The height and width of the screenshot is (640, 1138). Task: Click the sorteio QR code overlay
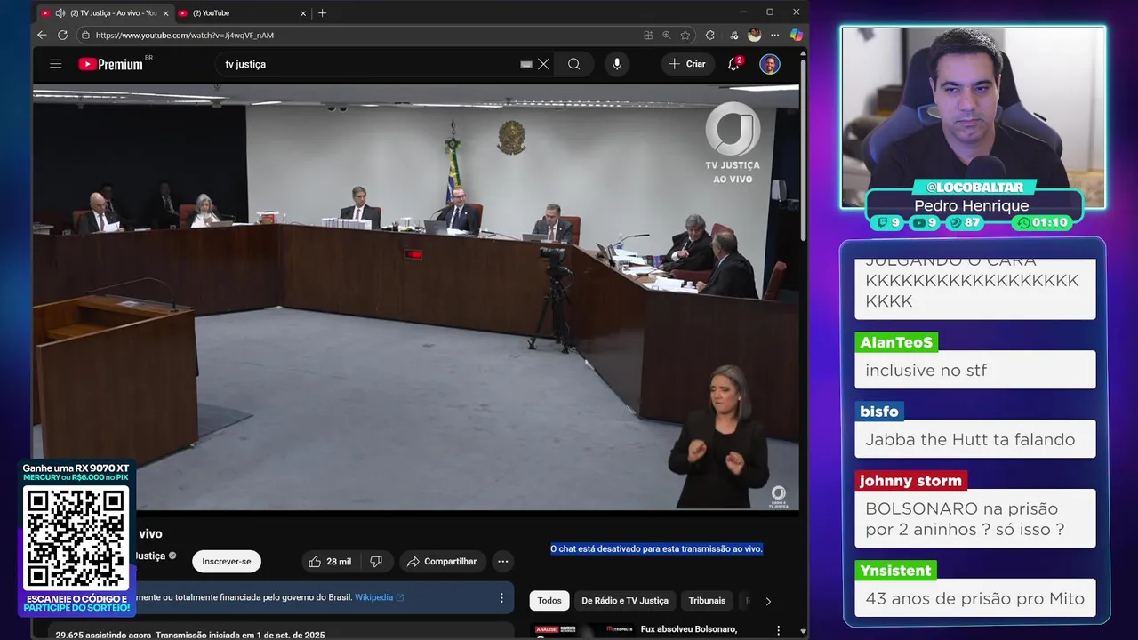76,538
